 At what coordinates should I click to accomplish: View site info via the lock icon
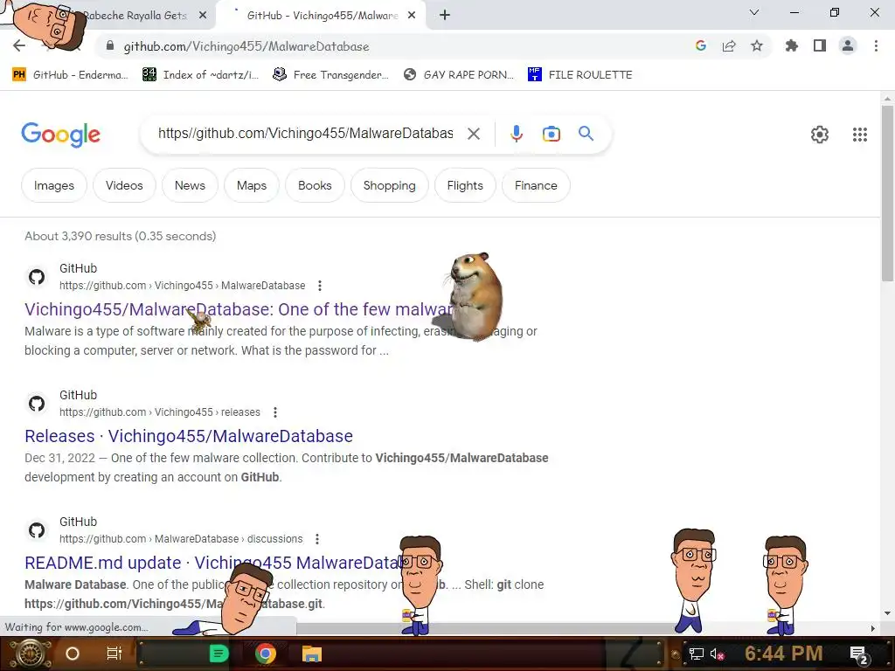(x=110, y=46)
